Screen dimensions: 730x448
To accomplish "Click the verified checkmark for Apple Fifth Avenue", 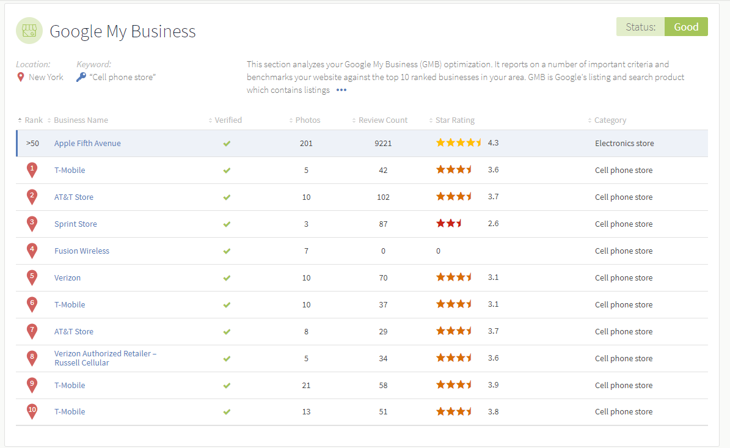I will tap(227, 144).
